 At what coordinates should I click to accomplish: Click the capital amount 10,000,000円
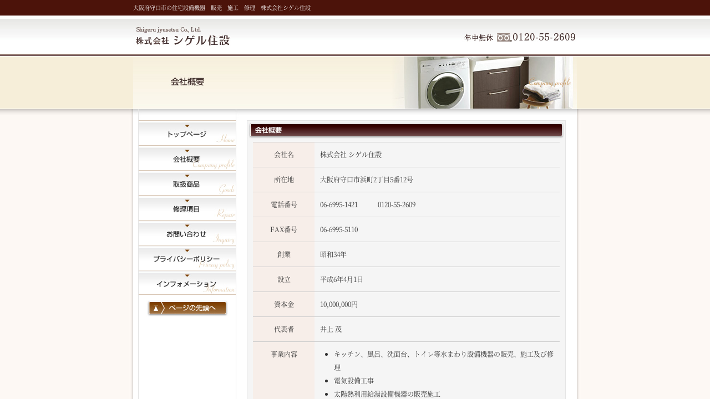(339, 304)
